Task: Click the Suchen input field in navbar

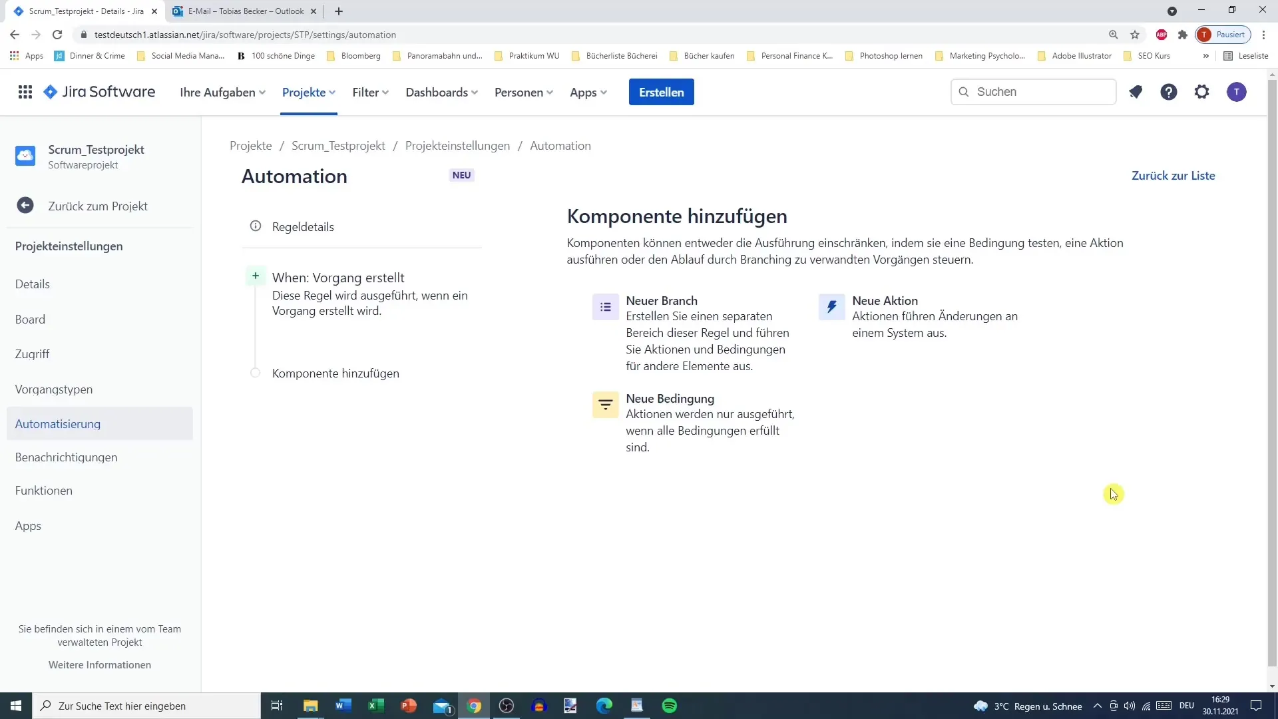Action: point(1035,91)
